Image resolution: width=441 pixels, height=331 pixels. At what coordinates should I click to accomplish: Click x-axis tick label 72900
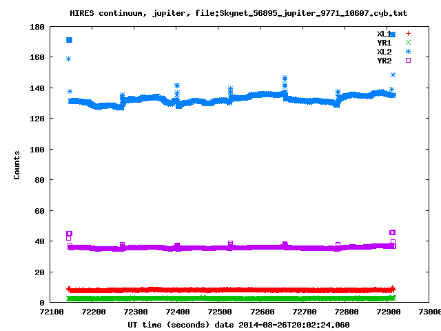click(x=389, y=312)
